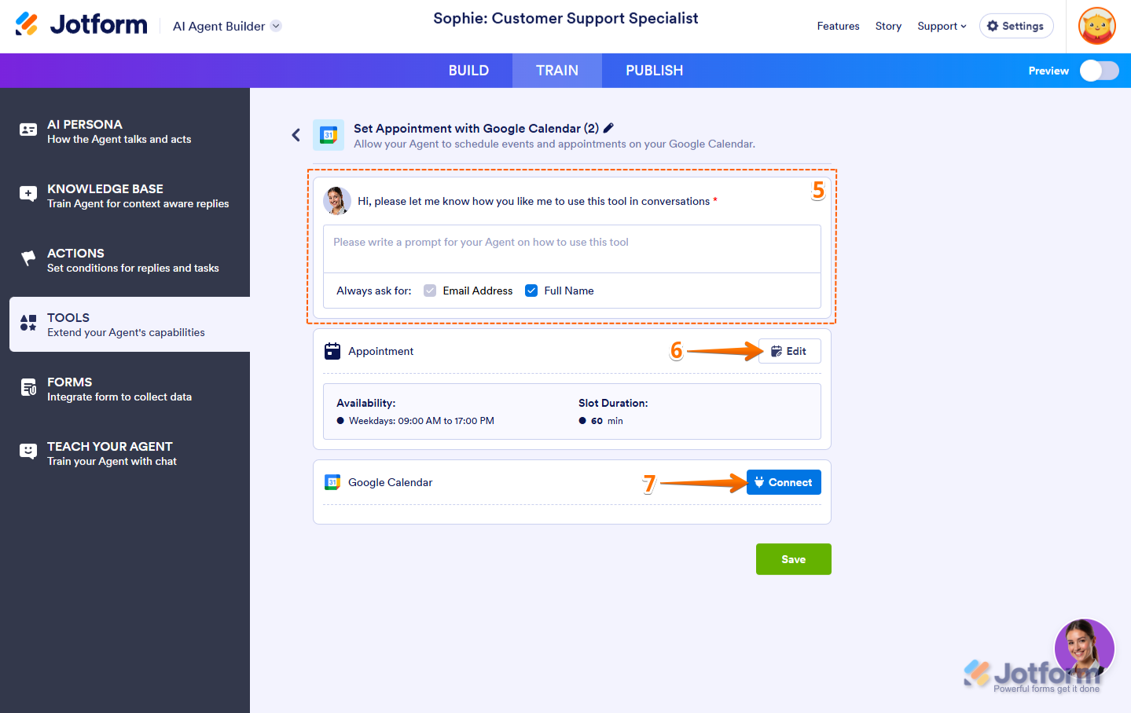Image resolution: width=1131 pixels, height=713 pixels.
Task: Toggle the Preview switch on
Action: coord(1099,71)
